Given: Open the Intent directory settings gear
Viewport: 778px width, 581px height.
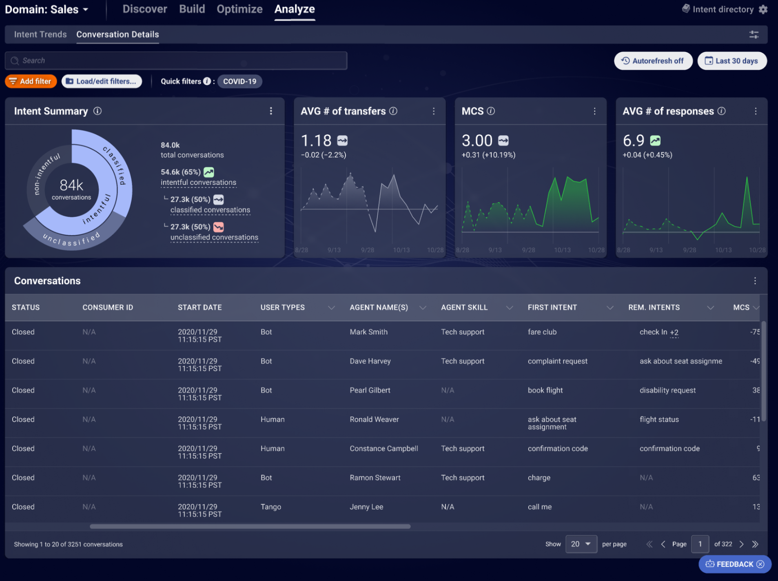Looking at the screenshot, I should [763, 9].
